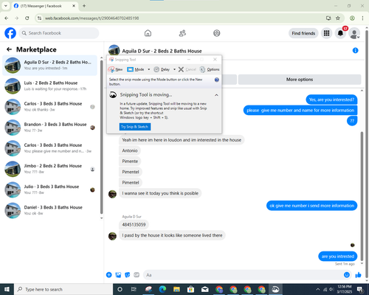Open the Mode dropdown arrow
This screenshot has width=369, height=295.
pyautogui.click(x=148, y=69)
